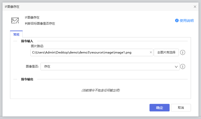Clear the image path with the X icon
The height and width of the screenshot is (119, 201).
pos(151,52)
